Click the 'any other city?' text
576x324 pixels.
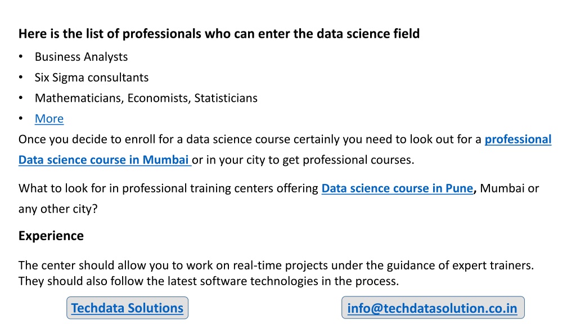point(58,209)
